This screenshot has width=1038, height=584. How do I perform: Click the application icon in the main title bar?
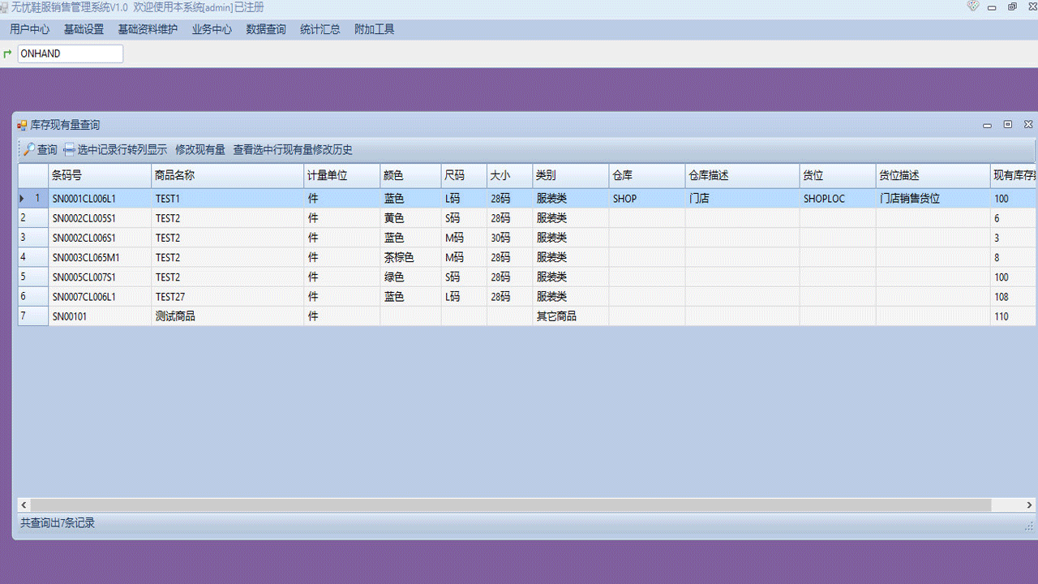tap(6, 6)
